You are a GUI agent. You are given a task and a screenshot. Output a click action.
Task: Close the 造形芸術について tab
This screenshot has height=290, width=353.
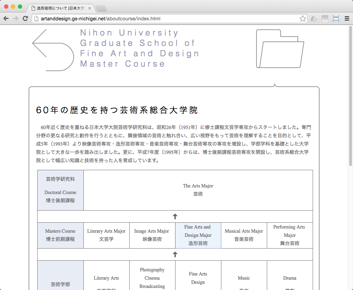90,8
